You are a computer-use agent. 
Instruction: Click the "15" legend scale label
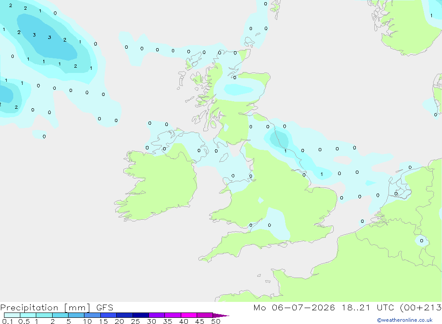103,321
